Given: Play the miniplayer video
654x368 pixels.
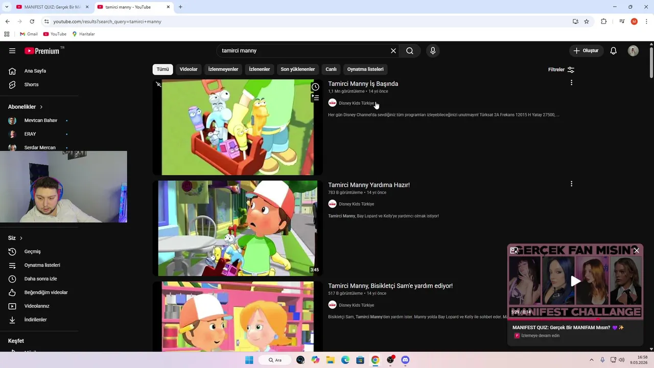Looking at the screenshot, I should coord(575,281).
